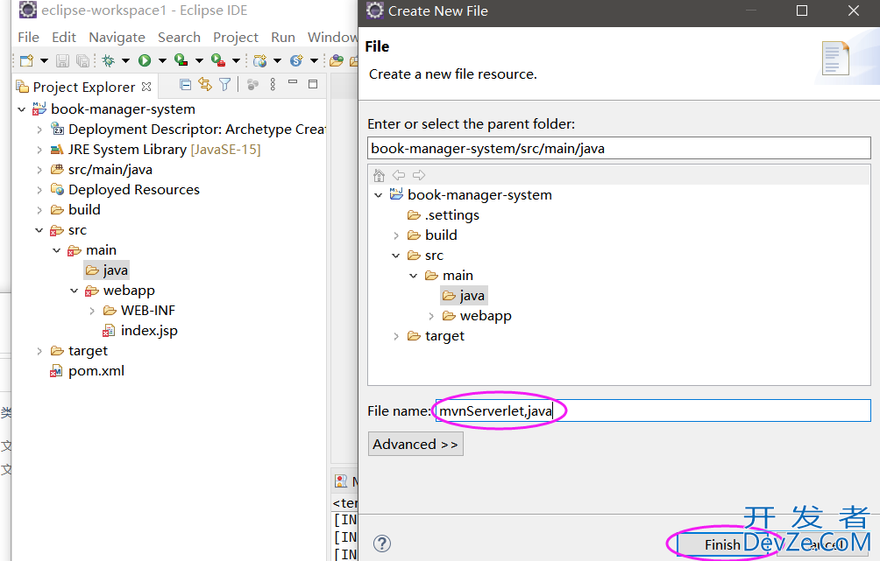The image size is (880, 561).
Task: Click the Save All toolbar icon
Action: coord(82,60)
